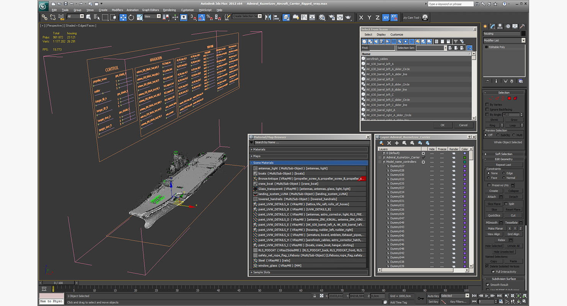Click the Mirror tool icon

click(x=268, y=17)
